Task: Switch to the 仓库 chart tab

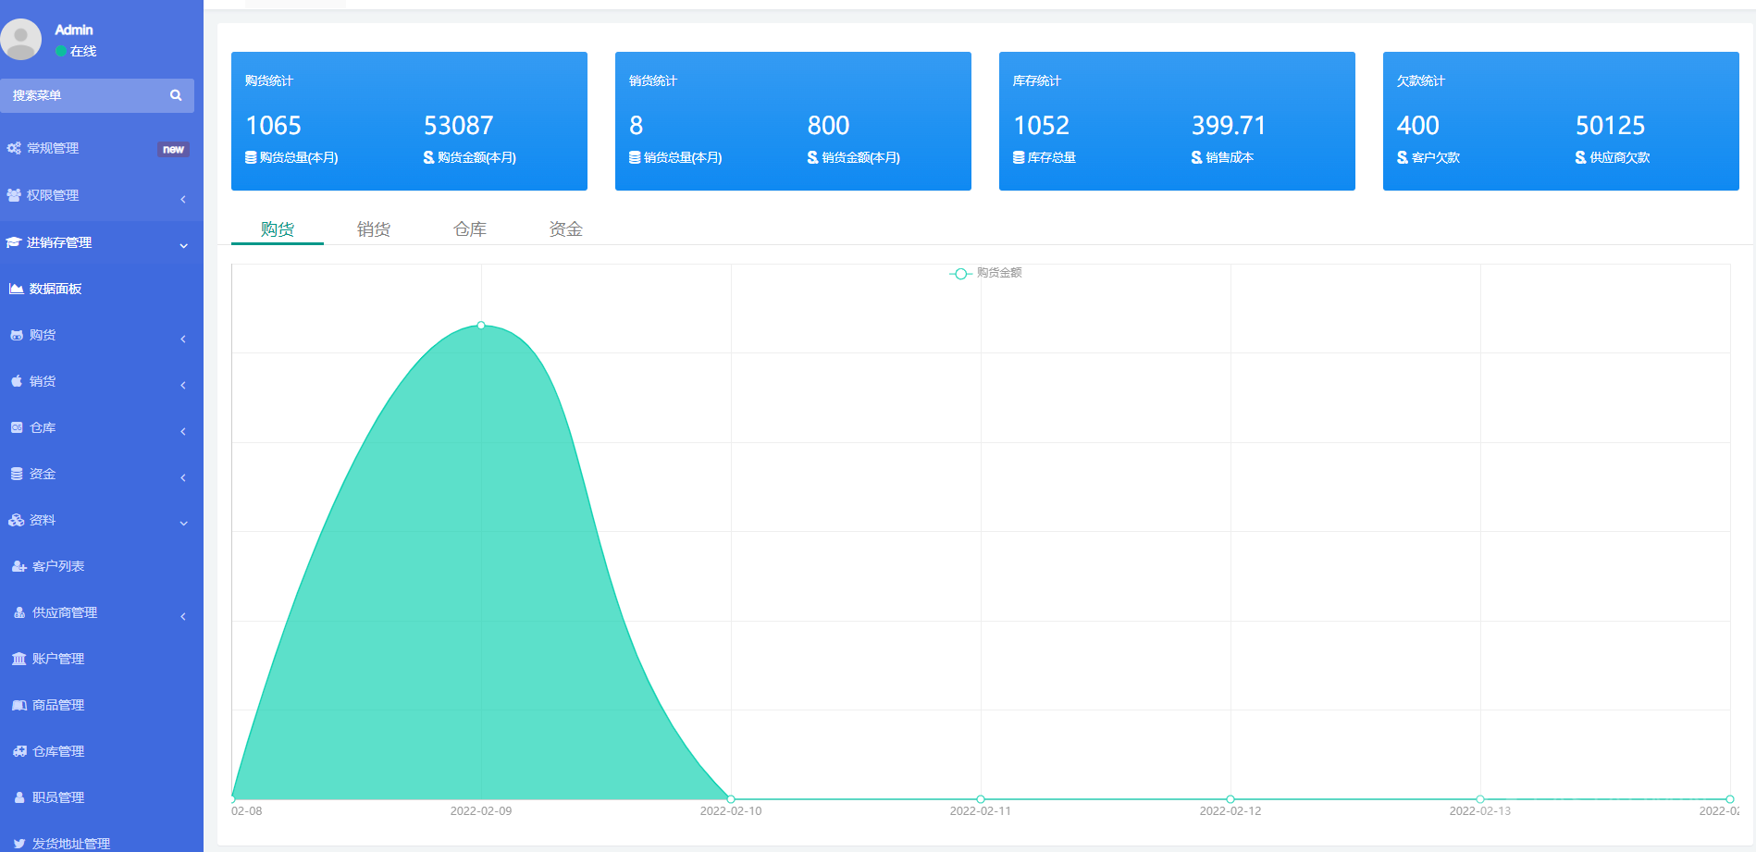Action: coord(470,229)
